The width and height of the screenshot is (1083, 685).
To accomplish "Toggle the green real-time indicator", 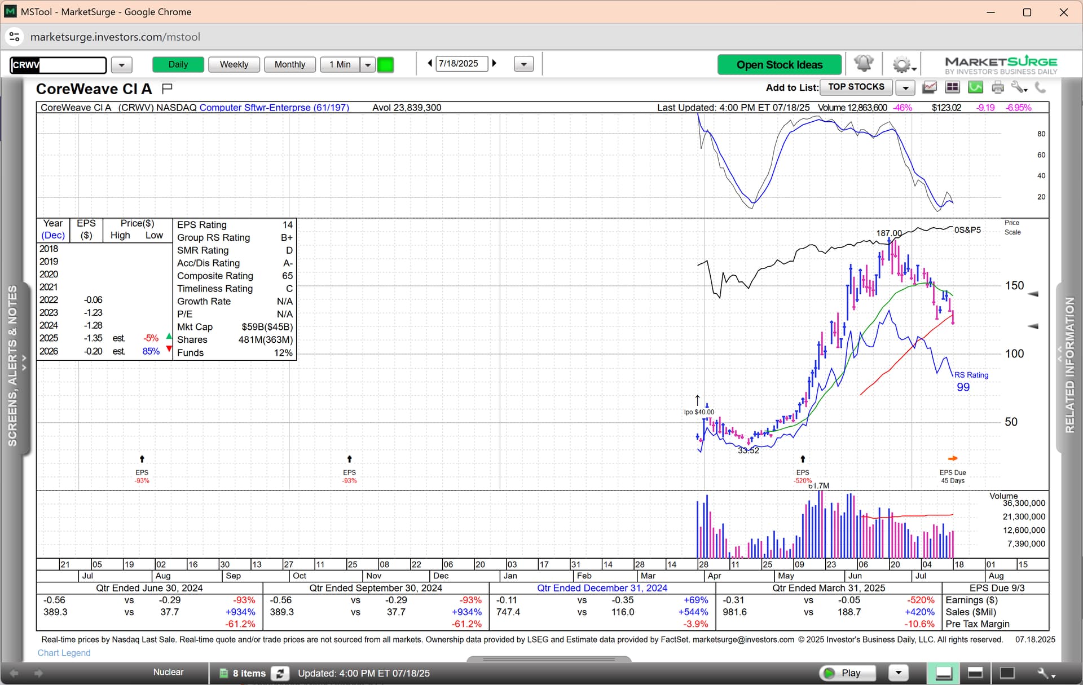I will click(x=385, y=65).
